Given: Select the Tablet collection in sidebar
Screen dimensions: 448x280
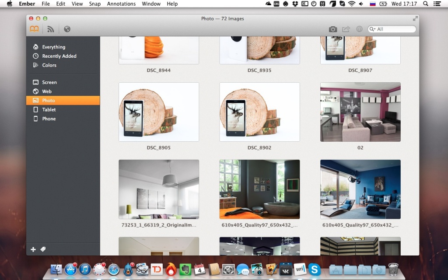Looking at the screenshot, I should point(49,110).
